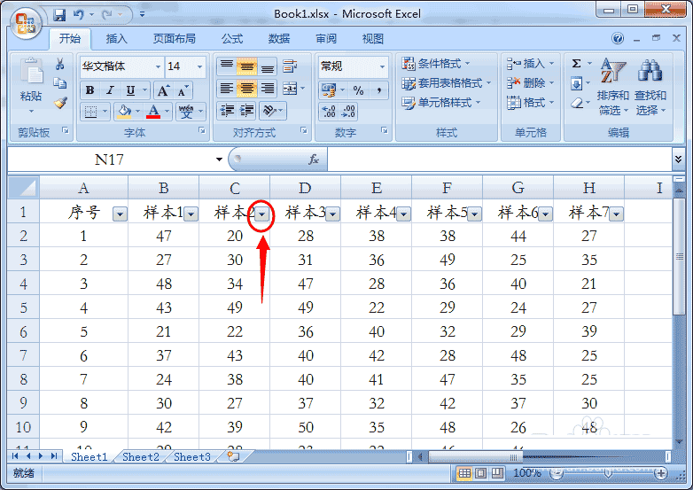The height and width of the screenshot is (490, 693).
Task: Open the Name Box dropdown arrow
Action: [219, 159]
